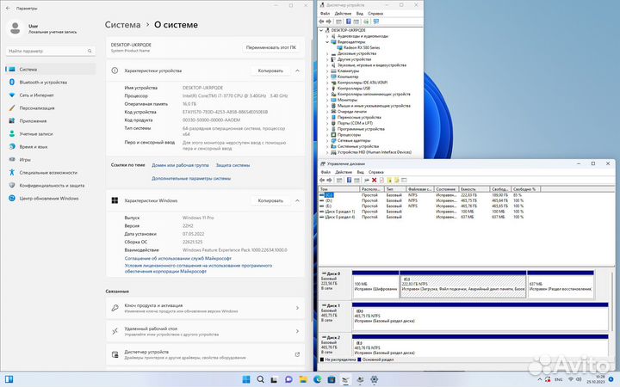Collapse Характеристики Windows section

(x=297, y=200)
